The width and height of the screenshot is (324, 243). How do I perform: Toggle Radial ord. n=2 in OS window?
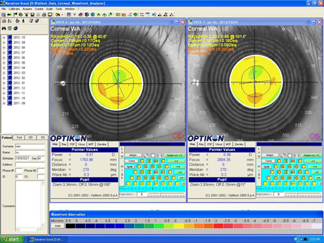click(312, 156)
